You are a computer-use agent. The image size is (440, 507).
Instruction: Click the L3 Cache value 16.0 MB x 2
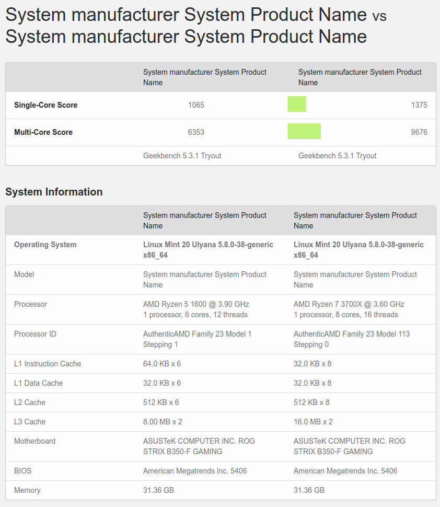click(x=313, y=422)
